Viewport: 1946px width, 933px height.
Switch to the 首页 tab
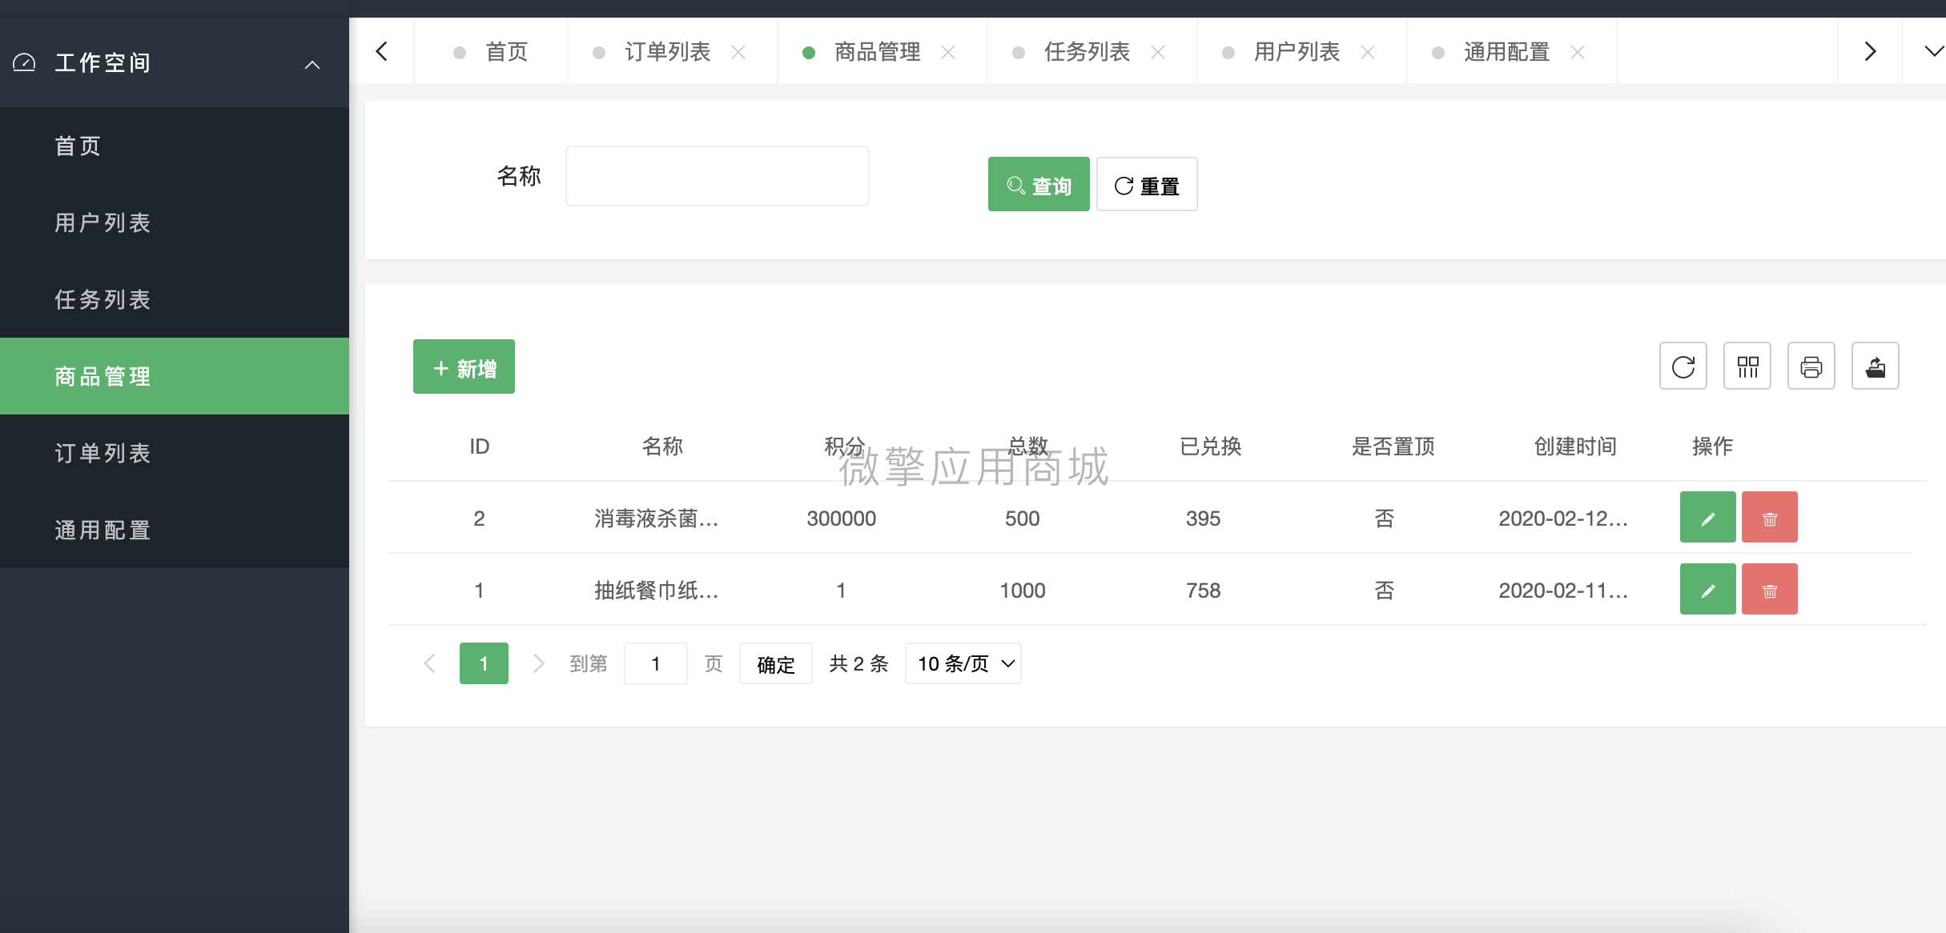coord(491,52)
